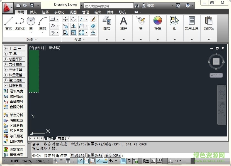The image size is (231, 166).
Task: Choose the 圈交(CP) command option
Action: point(112,155)
